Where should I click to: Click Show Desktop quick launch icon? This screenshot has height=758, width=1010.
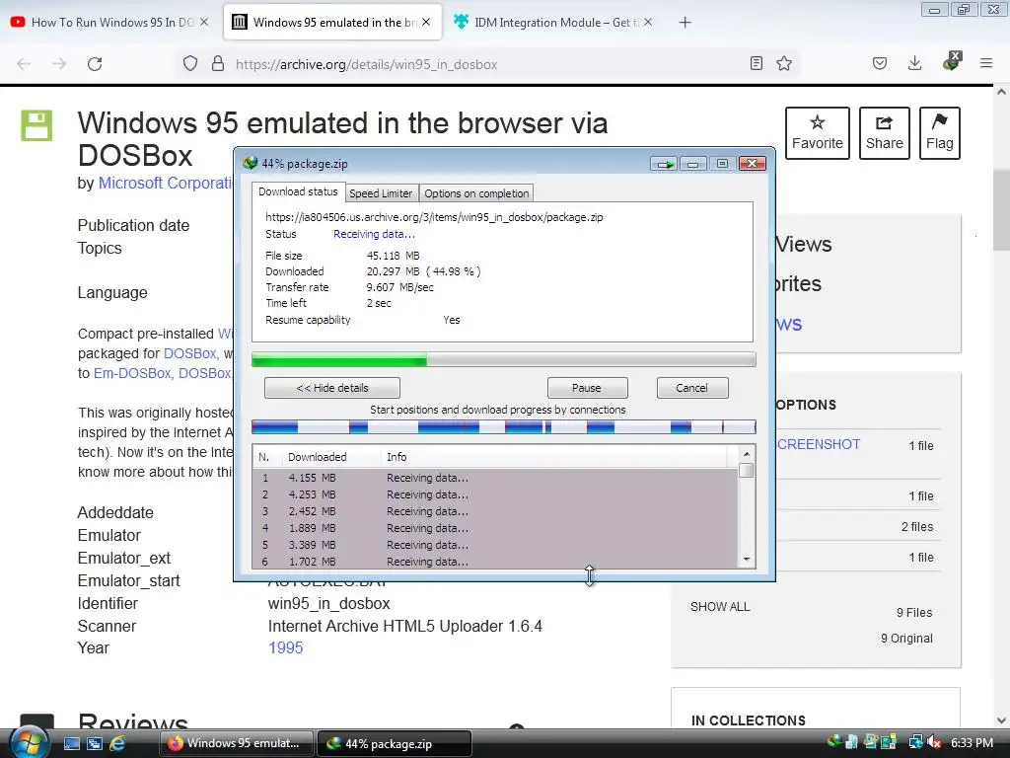pyautogui.click(x=71, y=743)
